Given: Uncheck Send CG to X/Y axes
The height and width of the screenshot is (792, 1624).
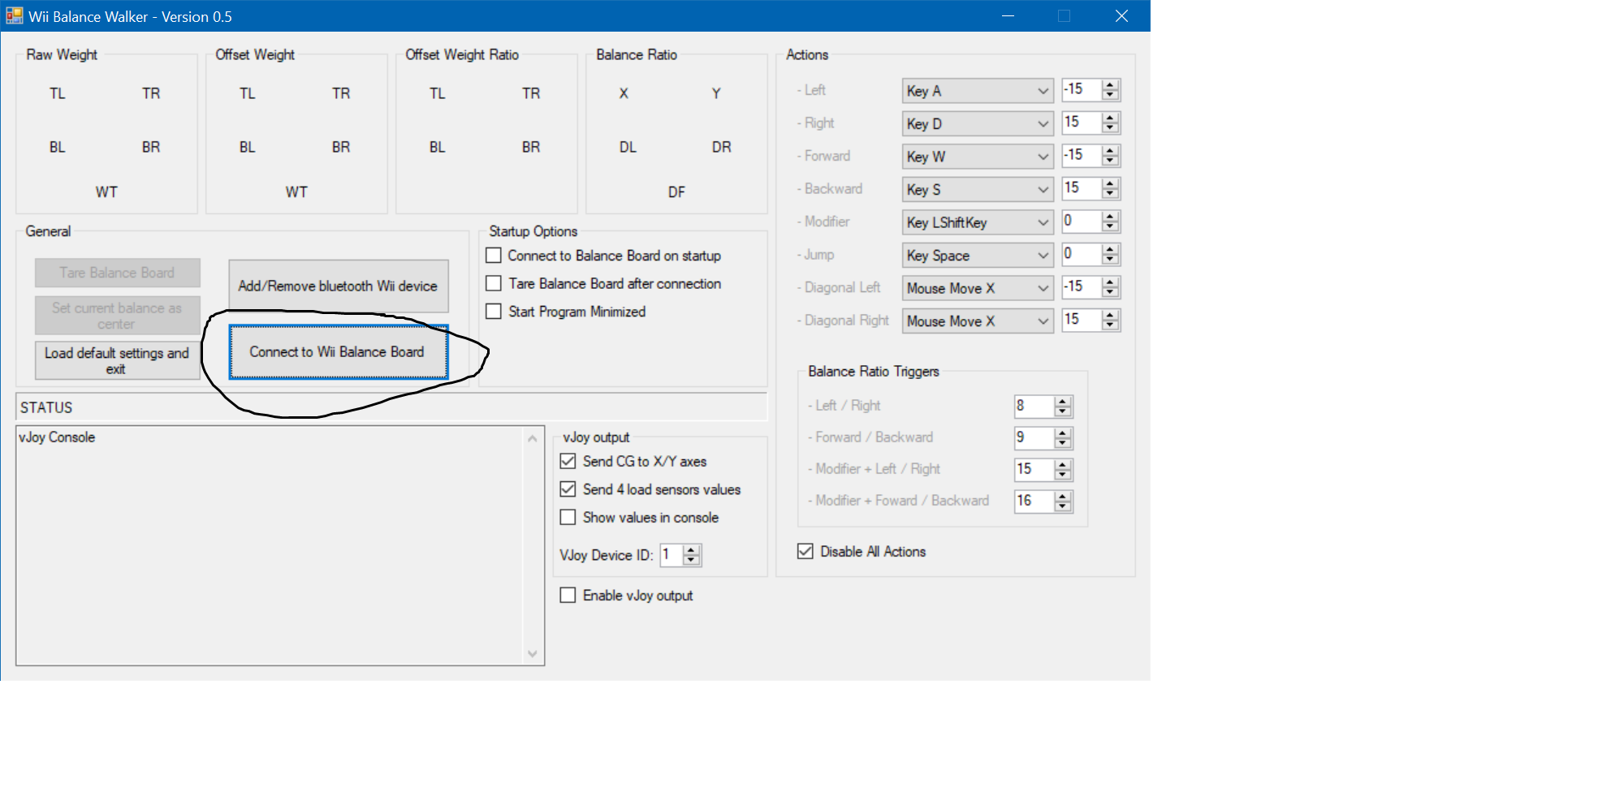Looking at the screenshot, I should 568,461.
